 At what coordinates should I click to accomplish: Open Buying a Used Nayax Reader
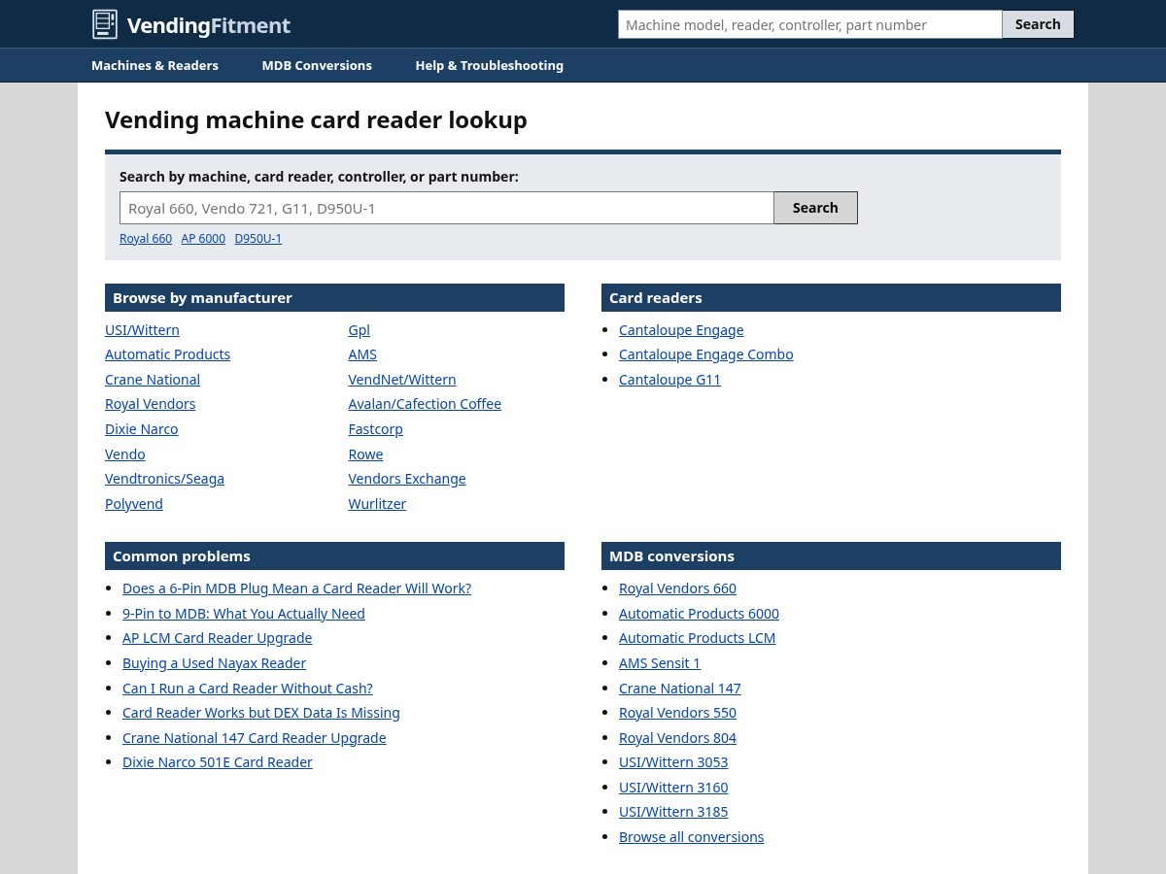(x=214, y=663)
